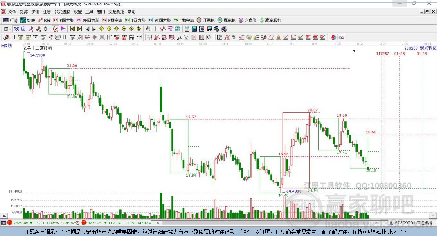437x236 pixels.
Task: Open the 江恩轮 Gann wheel
Action: (206, 20)
